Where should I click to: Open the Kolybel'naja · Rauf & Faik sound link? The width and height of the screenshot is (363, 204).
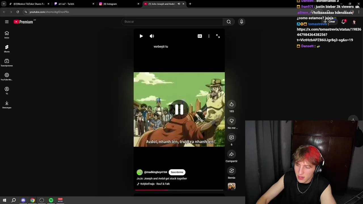[x=155, y=184]
